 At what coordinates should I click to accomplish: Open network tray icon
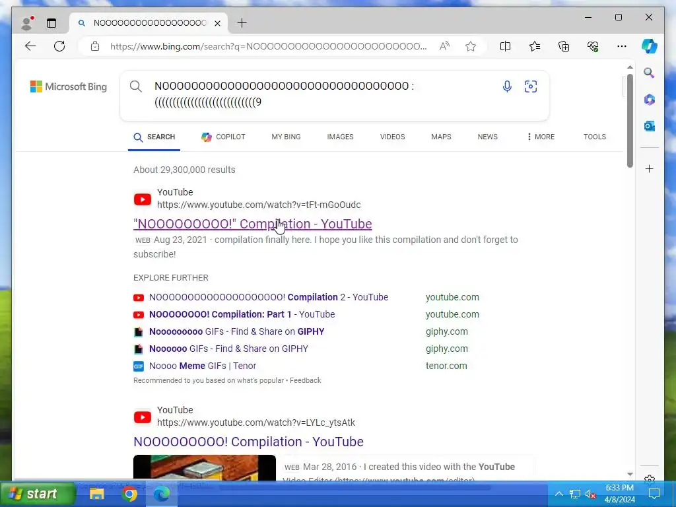(574, 494)
